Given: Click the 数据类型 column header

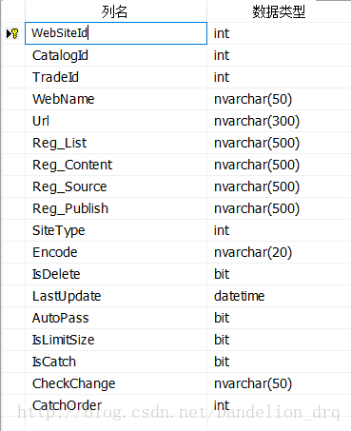Looking at the screenshot, I should point(279,11).
